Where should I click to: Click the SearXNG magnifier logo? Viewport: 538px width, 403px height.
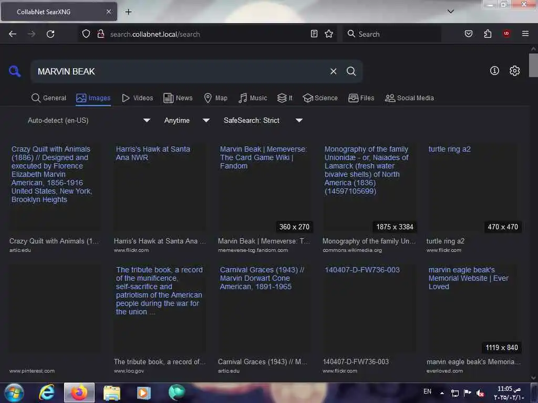coord(15,71)
